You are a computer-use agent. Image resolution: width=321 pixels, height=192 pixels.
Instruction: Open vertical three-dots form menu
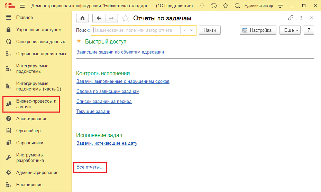point(301,18)
